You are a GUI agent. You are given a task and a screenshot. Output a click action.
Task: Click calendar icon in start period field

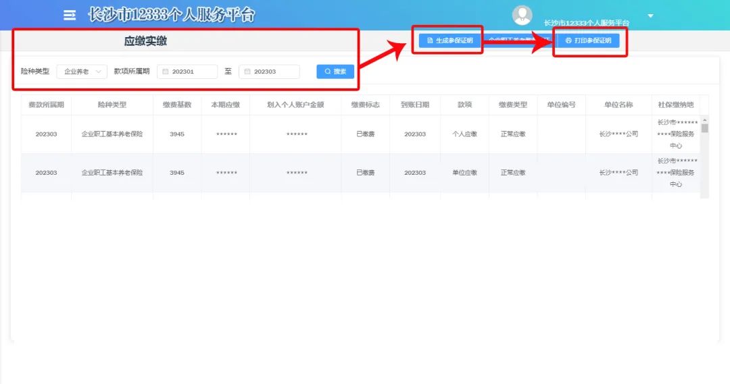click(166, 72)
